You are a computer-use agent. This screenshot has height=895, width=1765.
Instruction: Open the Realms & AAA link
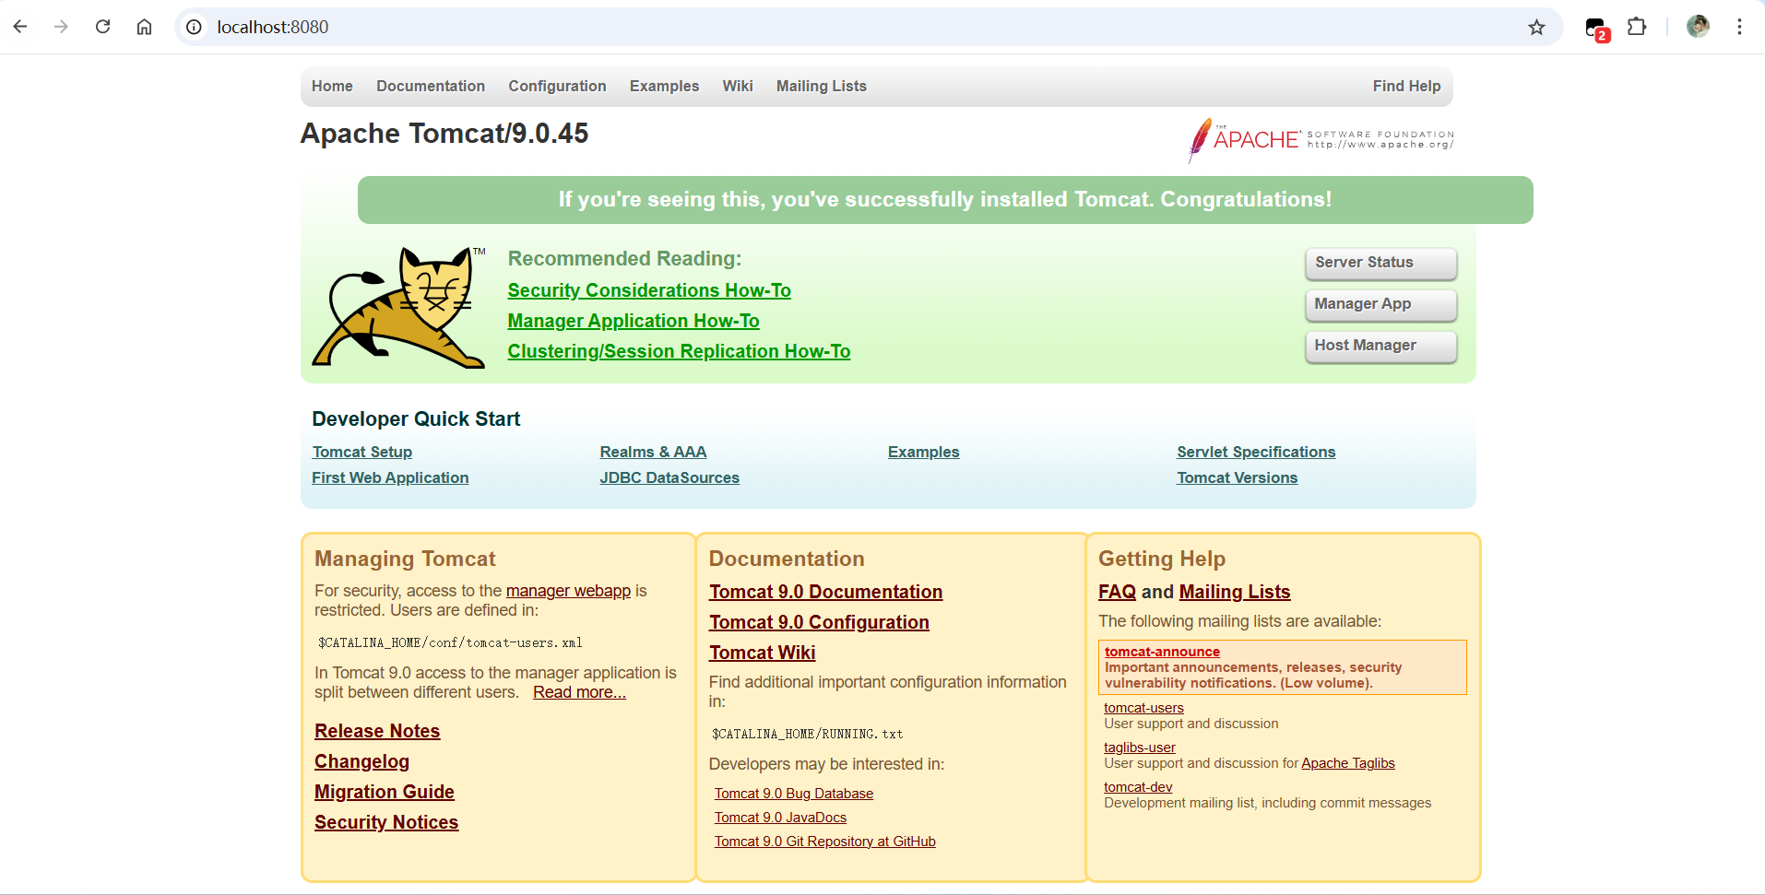coord(653,452)
